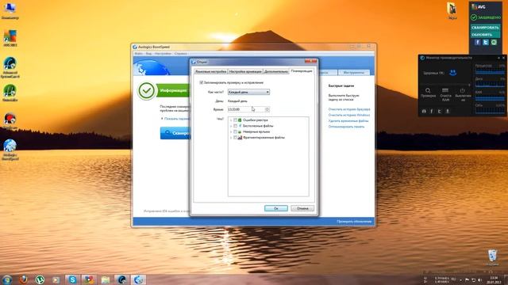The height and width of the screenshot is (285, 508).
Task: Expand the 'Ошибки реестра' tree node
Action: click(231, 120)
